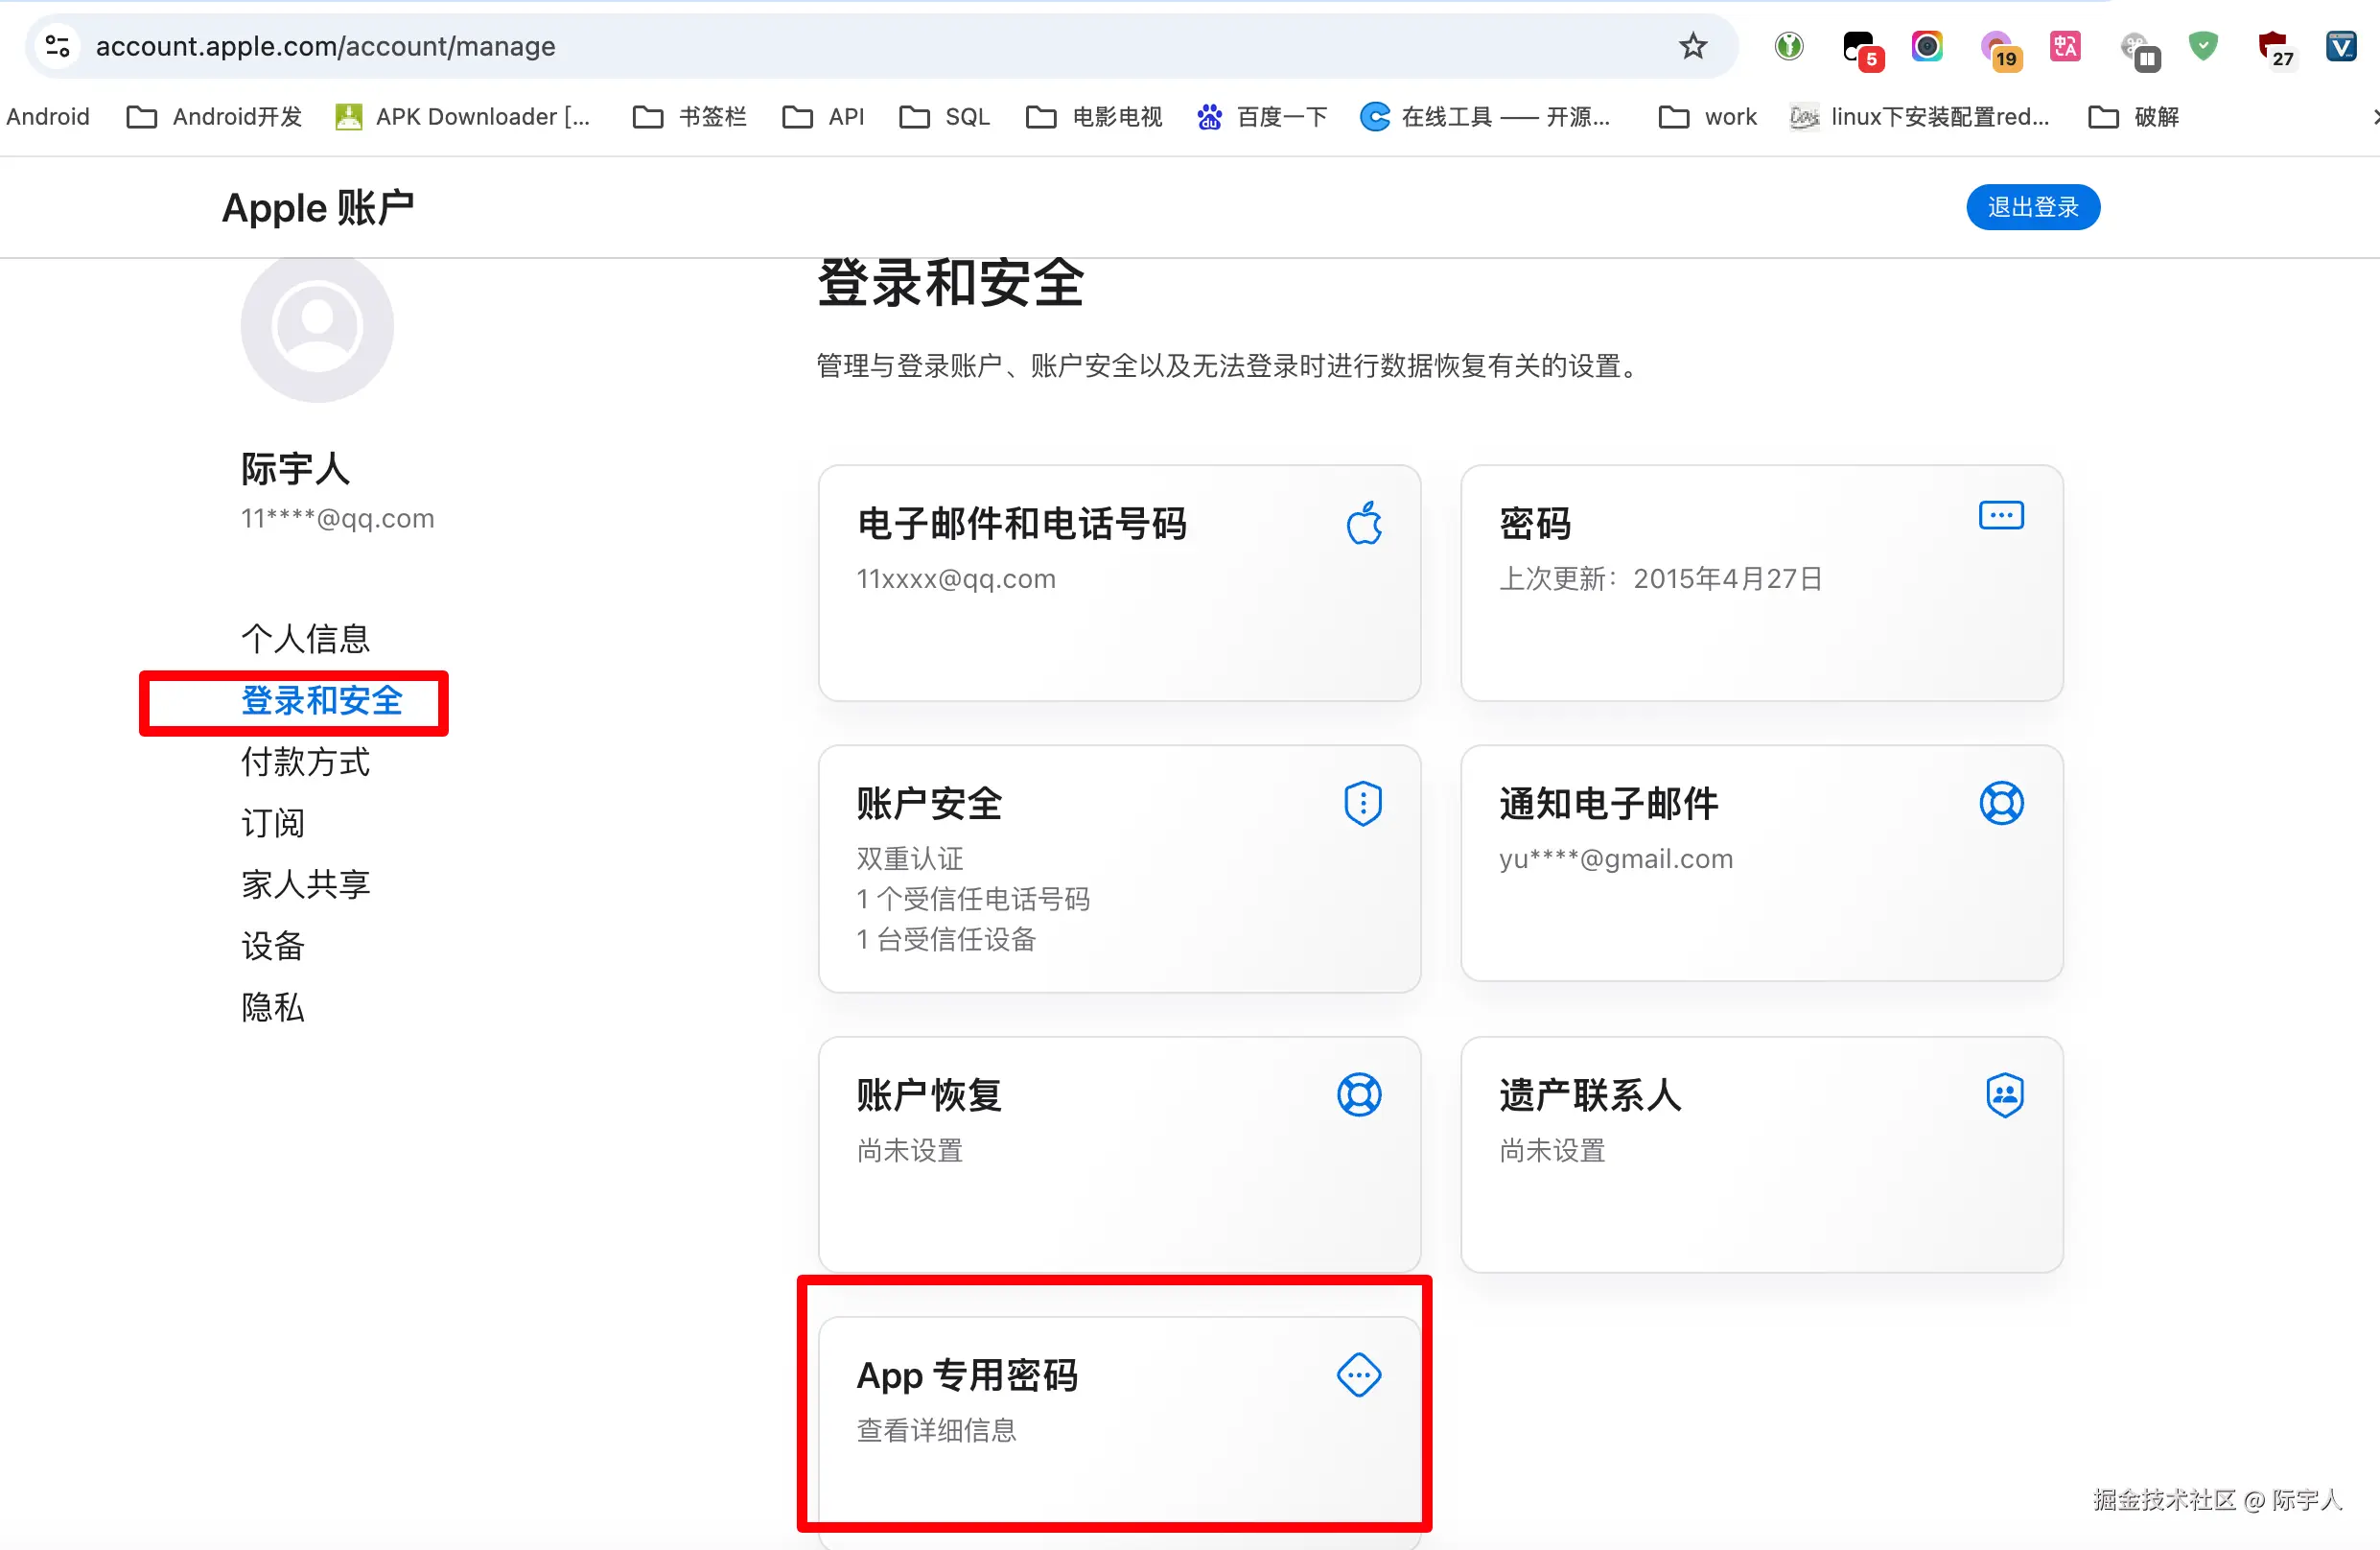Click the user avatar placeholder image
This screenshot has width=2380, height=1550.
pyautogui.click(x=317, y=326)
